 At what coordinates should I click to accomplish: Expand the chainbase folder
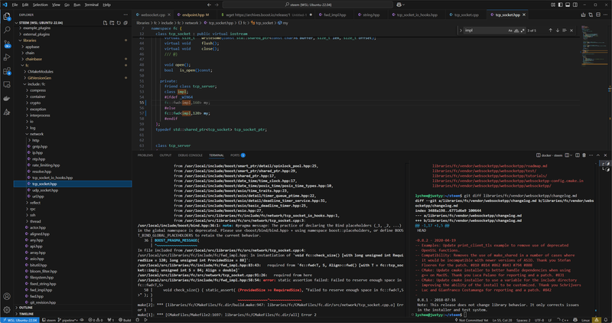[x=73, y=59]
